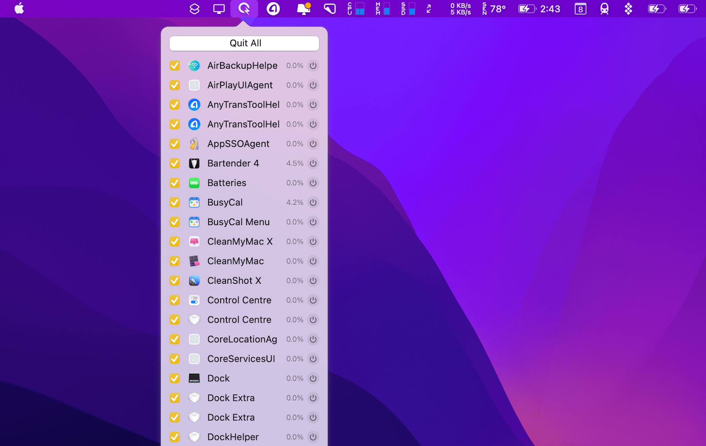Open the Apple menu

point(19,8)
